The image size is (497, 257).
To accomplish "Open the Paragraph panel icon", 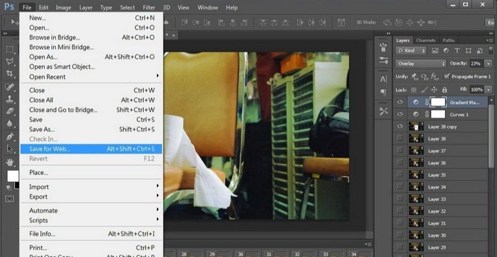I will pos(383,92).
